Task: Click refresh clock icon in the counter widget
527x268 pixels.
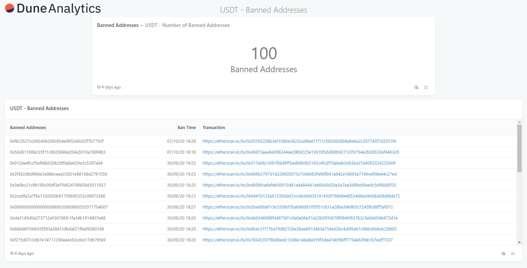Action: point(99,87)
